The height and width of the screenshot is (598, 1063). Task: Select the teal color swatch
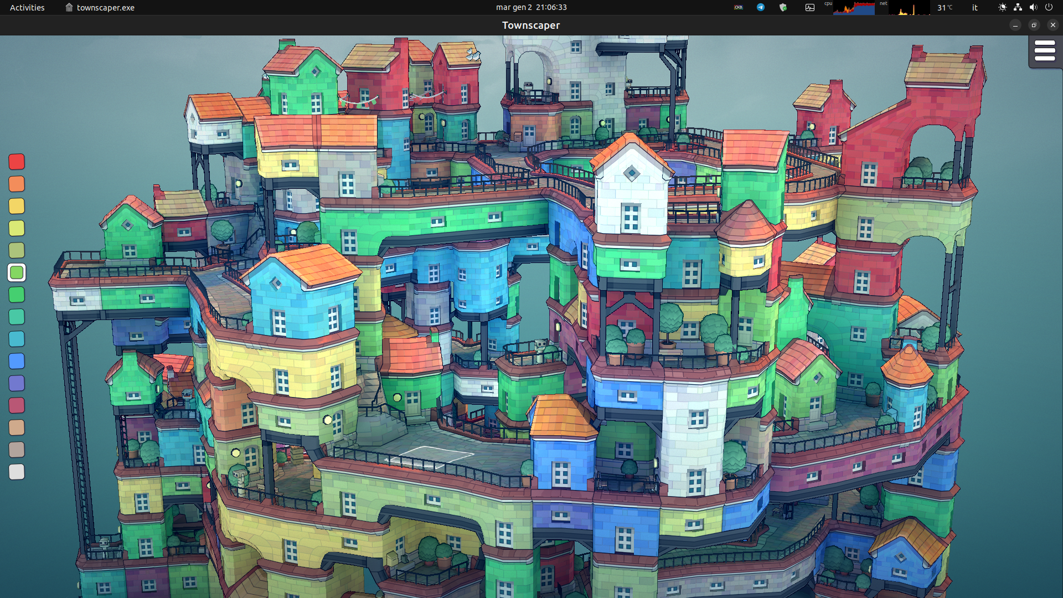[x=17, y=317]
